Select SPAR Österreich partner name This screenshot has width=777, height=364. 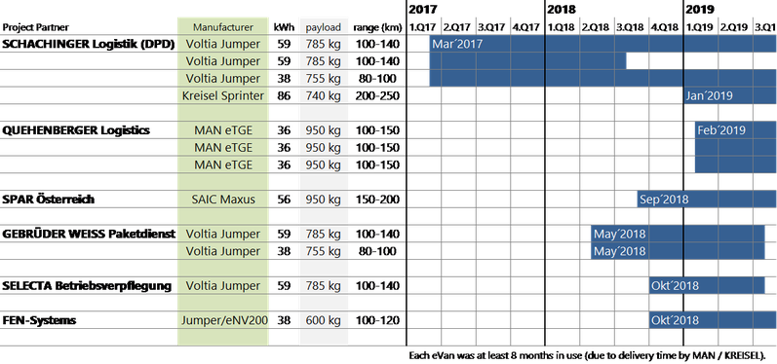click(x=48, y=200)
